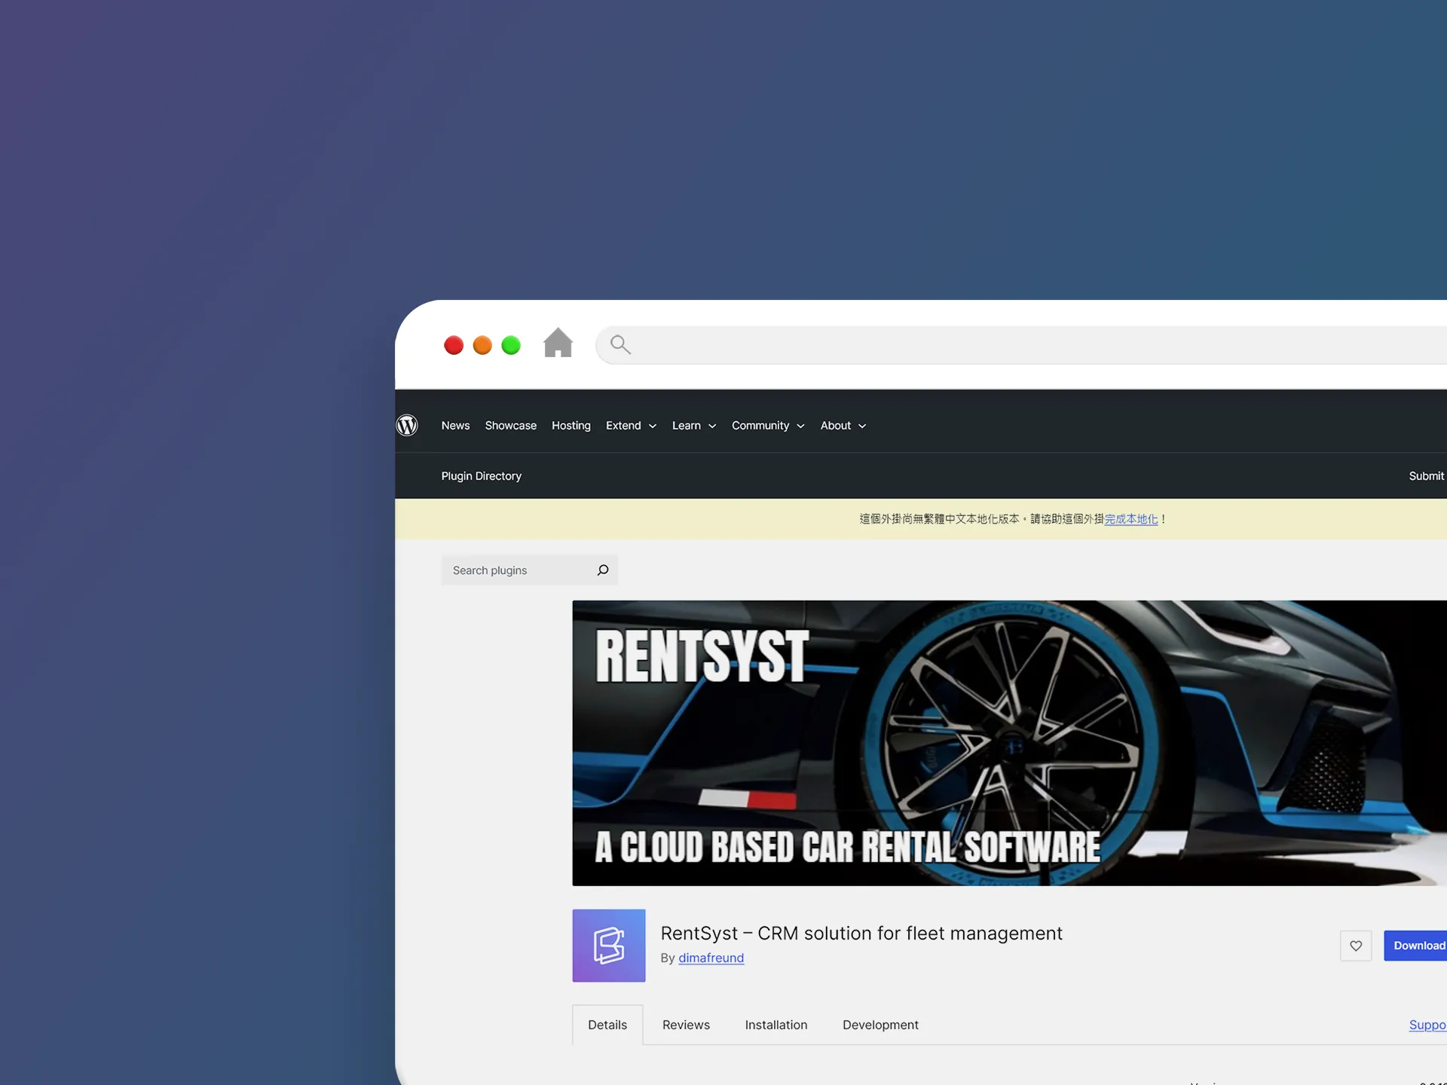
Task: Click the orange window dot
Action: pos(482,345)
